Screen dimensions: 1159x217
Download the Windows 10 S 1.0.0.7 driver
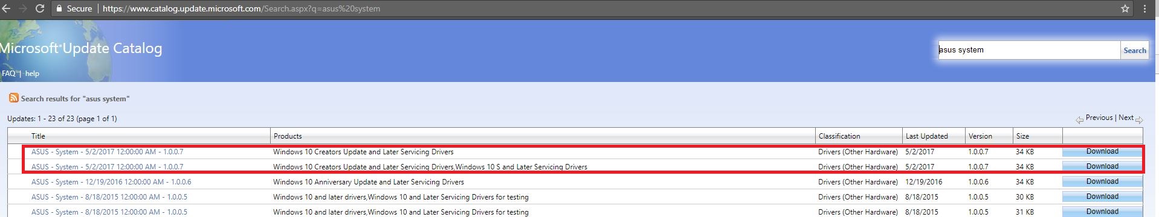coord(1102,166)
